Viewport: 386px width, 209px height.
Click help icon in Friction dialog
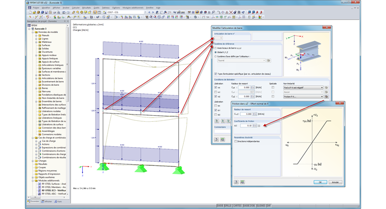pyautogui.click(x=236, y=182)
